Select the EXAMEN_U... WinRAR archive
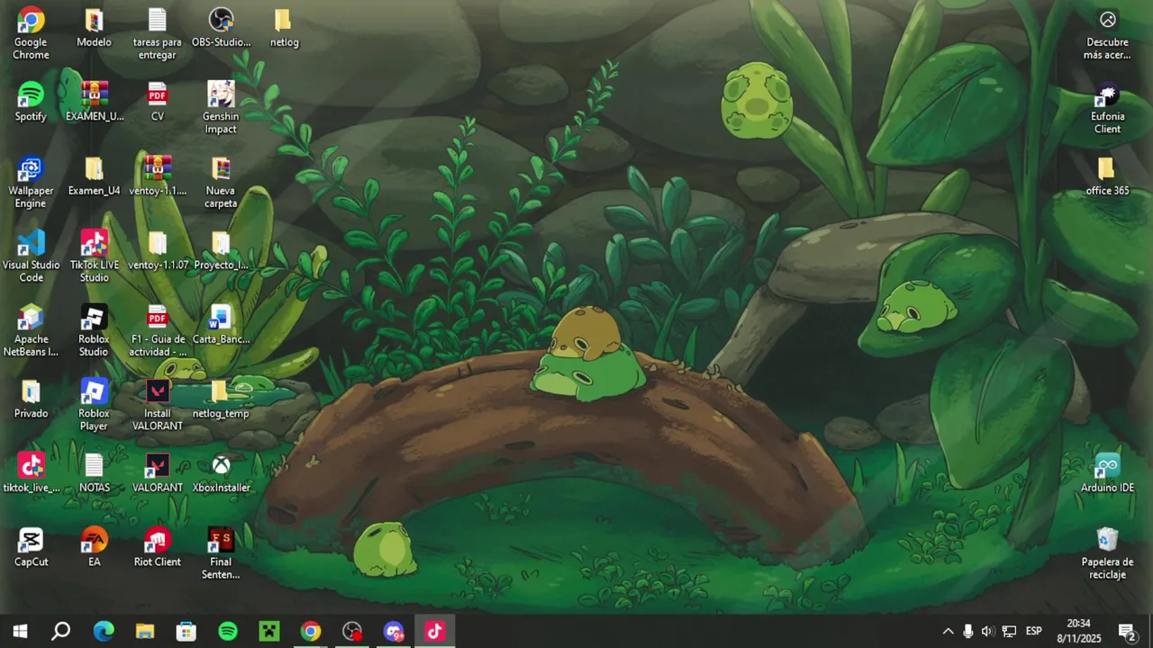Screen dimensions: 1153x648 pos(94,101)
